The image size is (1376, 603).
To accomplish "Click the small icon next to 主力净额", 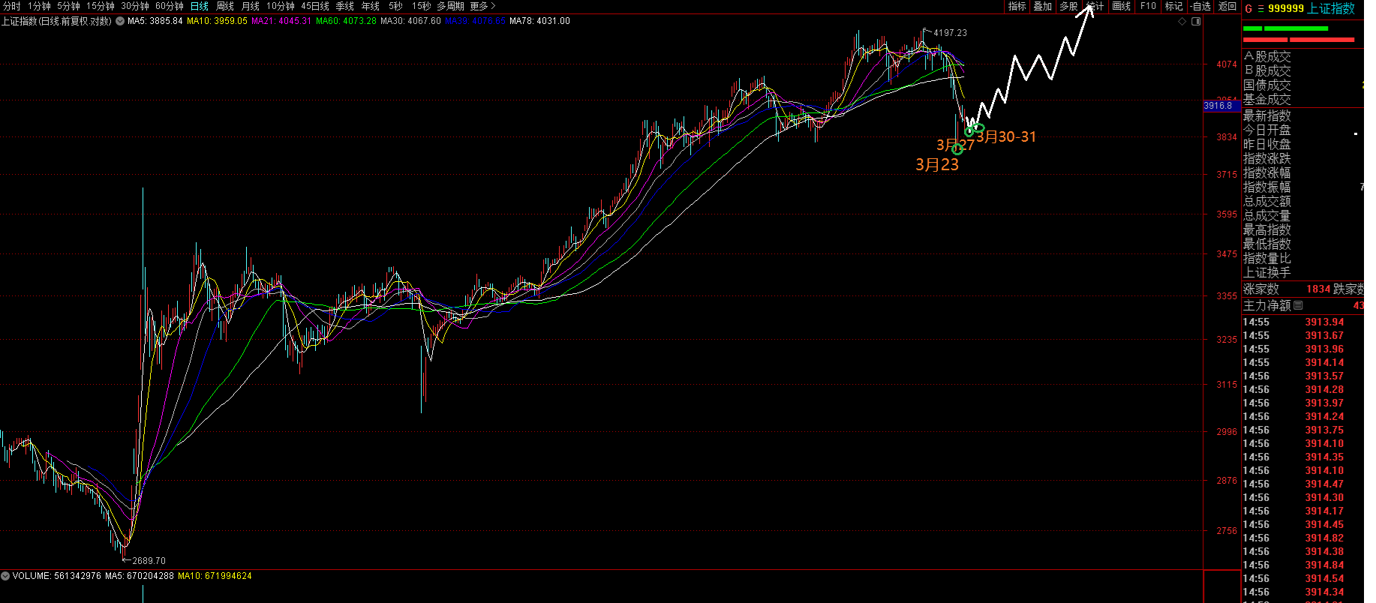I will tap(1299, 305).
